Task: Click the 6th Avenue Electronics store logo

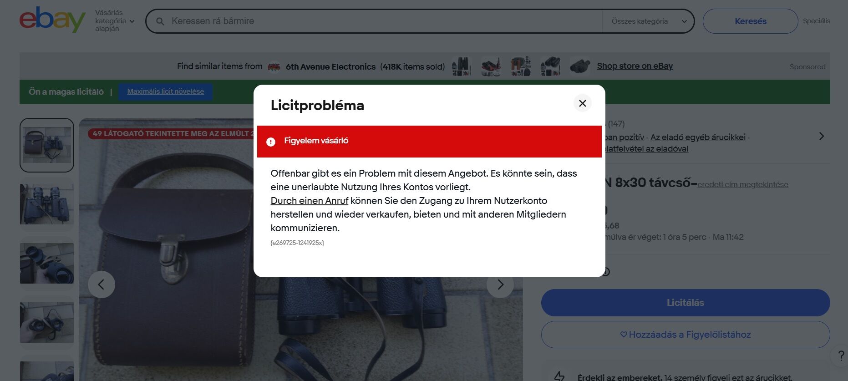Action: (x=274, y=67)
